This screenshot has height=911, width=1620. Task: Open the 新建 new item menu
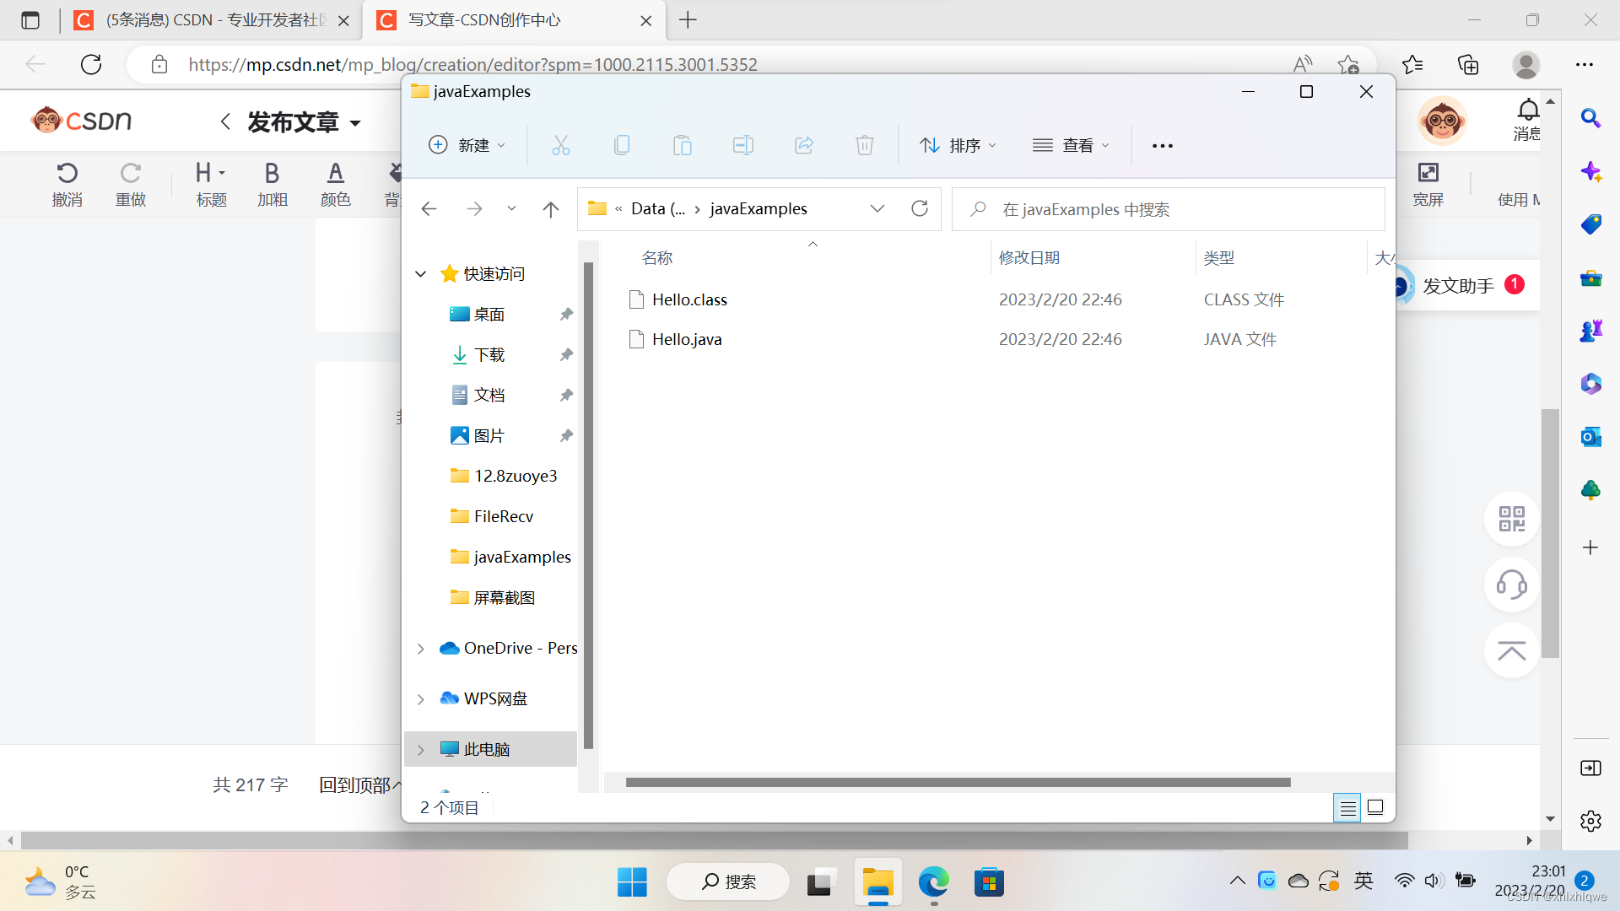[467, 145]
